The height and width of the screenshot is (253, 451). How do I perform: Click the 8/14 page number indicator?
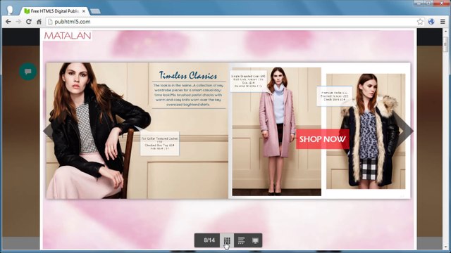click(x=209, y=240)
